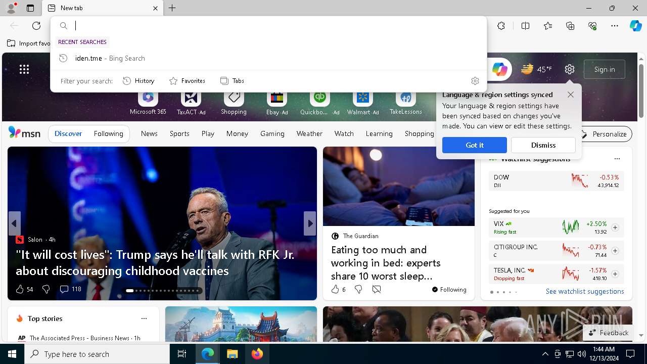Open Walmart ad quick link
This screenshot has width=647, height=364.
362,103
